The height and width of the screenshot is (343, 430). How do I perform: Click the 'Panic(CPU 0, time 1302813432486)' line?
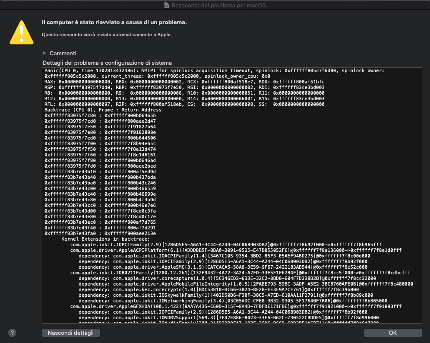point(214,70)
